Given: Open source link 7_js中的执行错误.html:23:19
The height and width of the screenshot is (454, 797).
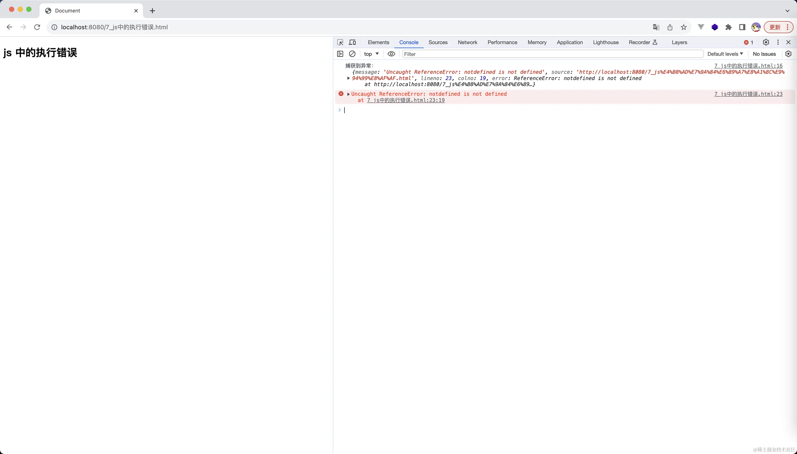Looking at the screenshot, I should (405, 100).
